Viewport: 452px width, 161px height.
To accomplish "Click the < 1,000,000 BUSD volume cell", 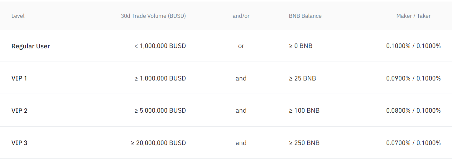I will 160,46.
